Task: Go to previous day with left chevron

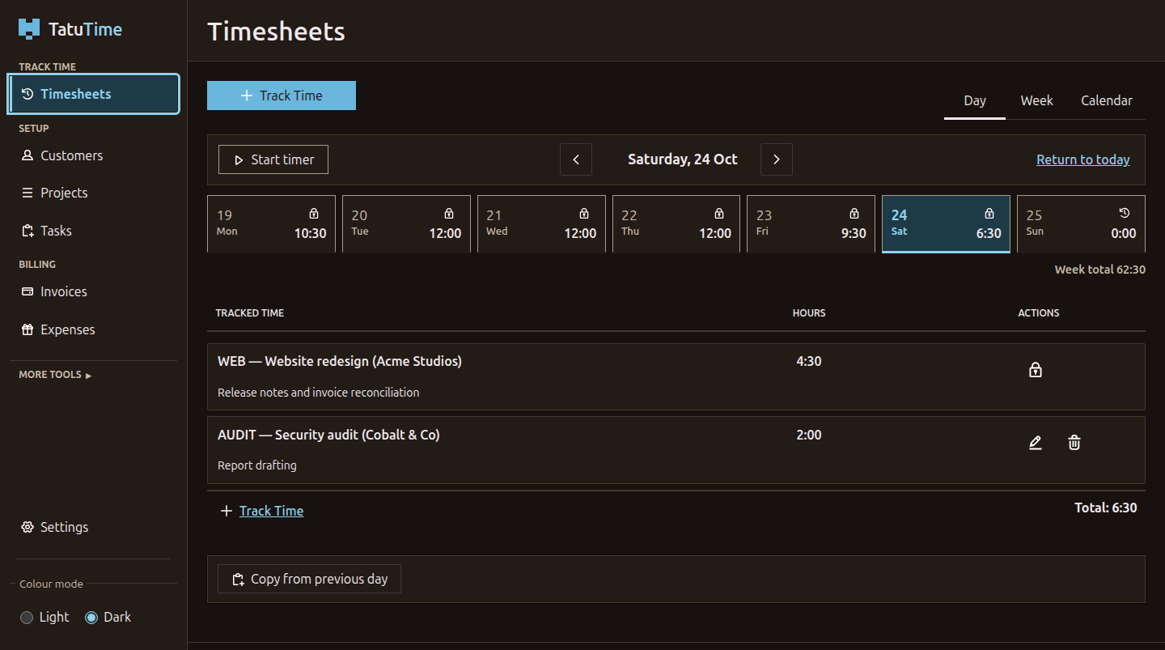Action: tap(576, 159)
